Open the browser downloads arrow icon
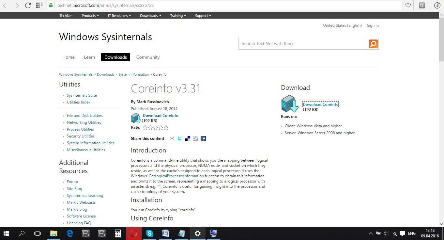Viewport: 444px width, 240px height. pyautogui.click(x=437, y=5)
